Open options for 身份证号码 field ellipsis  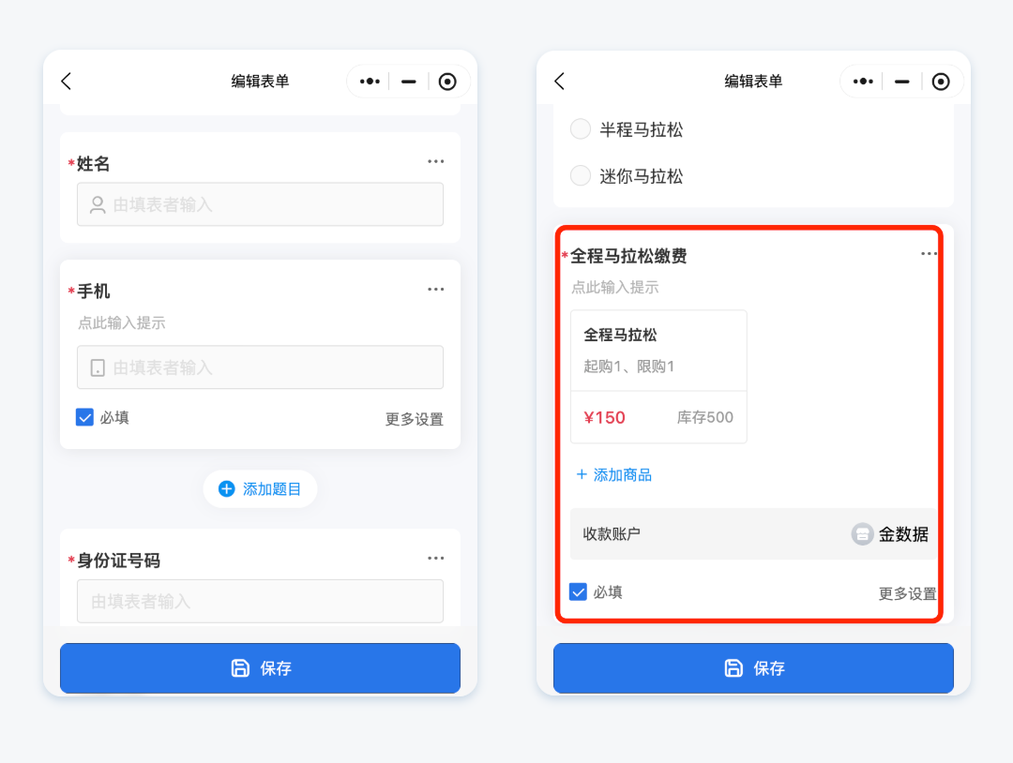coord(435,559)
